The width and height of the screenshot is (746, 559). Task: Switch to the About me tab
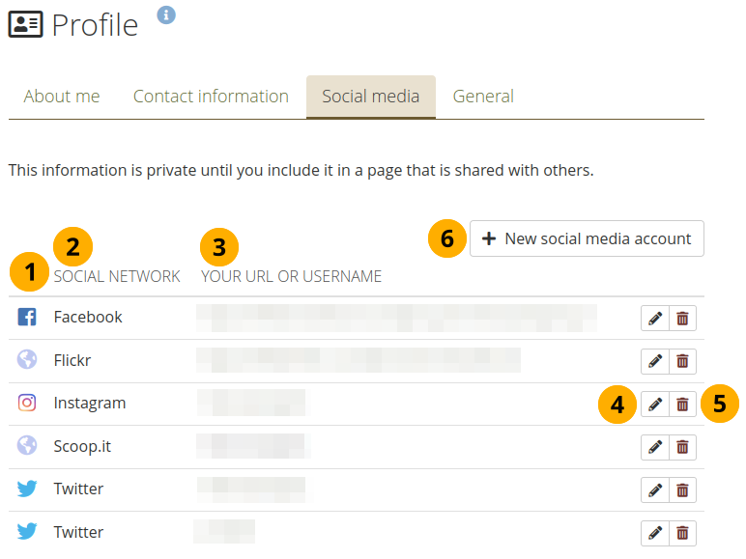[62, 97]
